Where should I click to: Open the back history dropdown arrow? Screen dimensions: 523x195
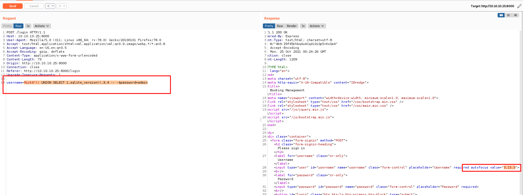53,6
